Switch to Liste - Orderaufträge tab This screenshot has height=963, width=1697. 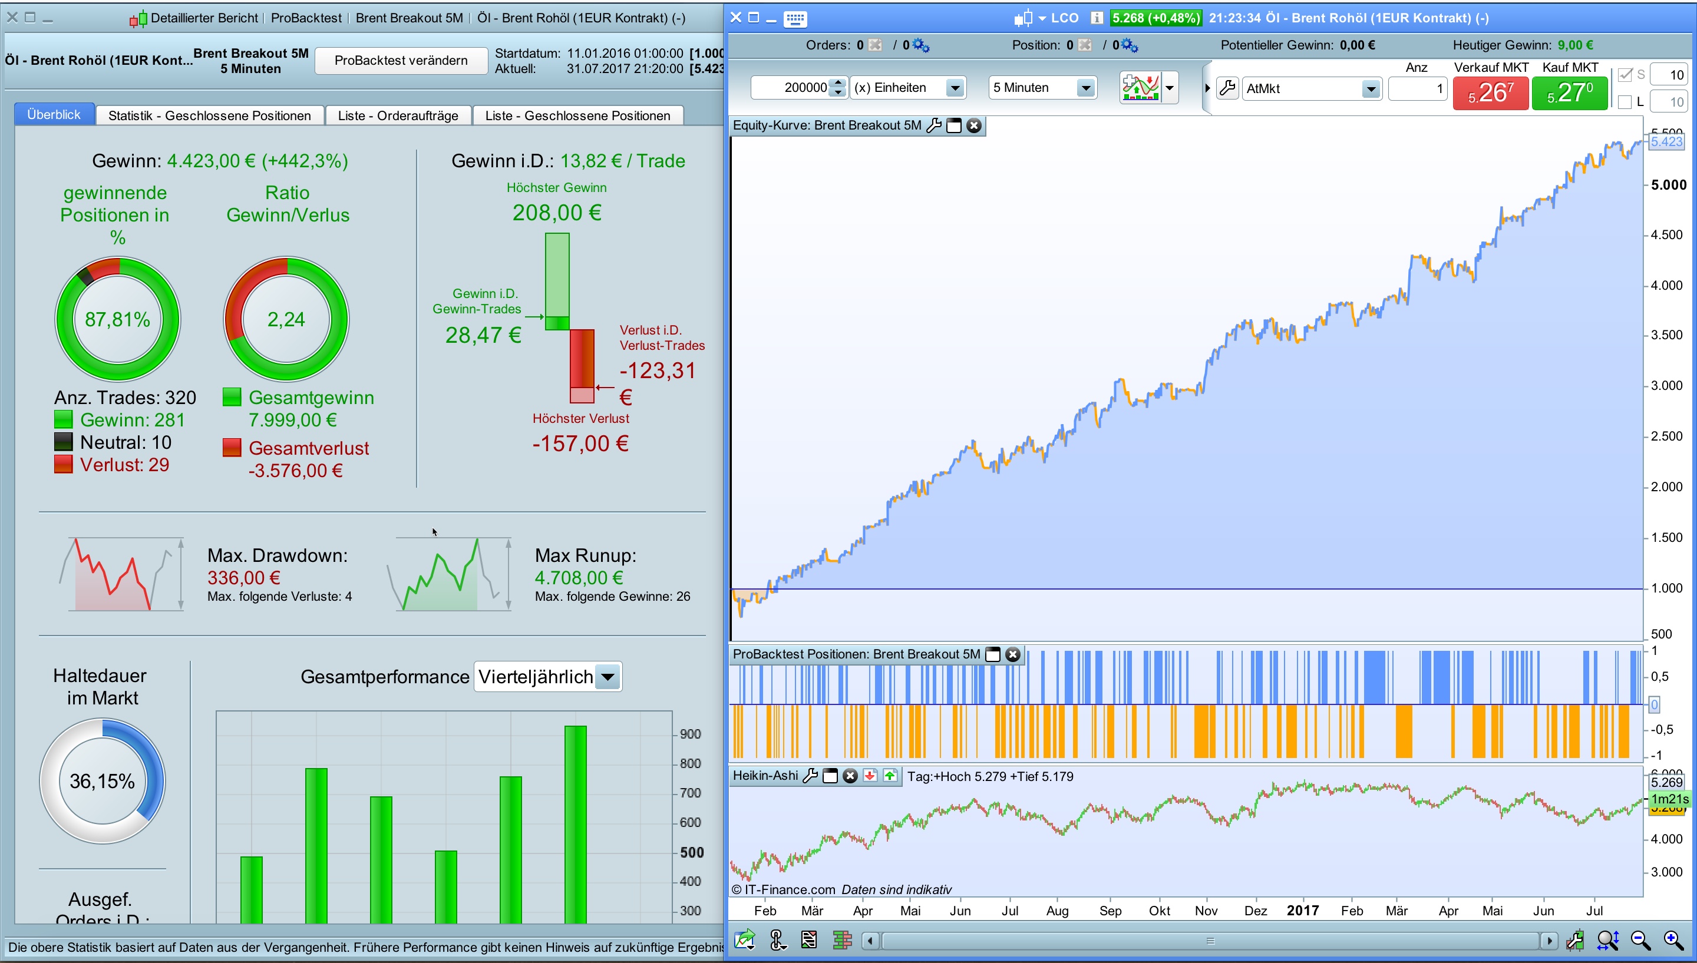pyautogui.click(x=398, y=116)
